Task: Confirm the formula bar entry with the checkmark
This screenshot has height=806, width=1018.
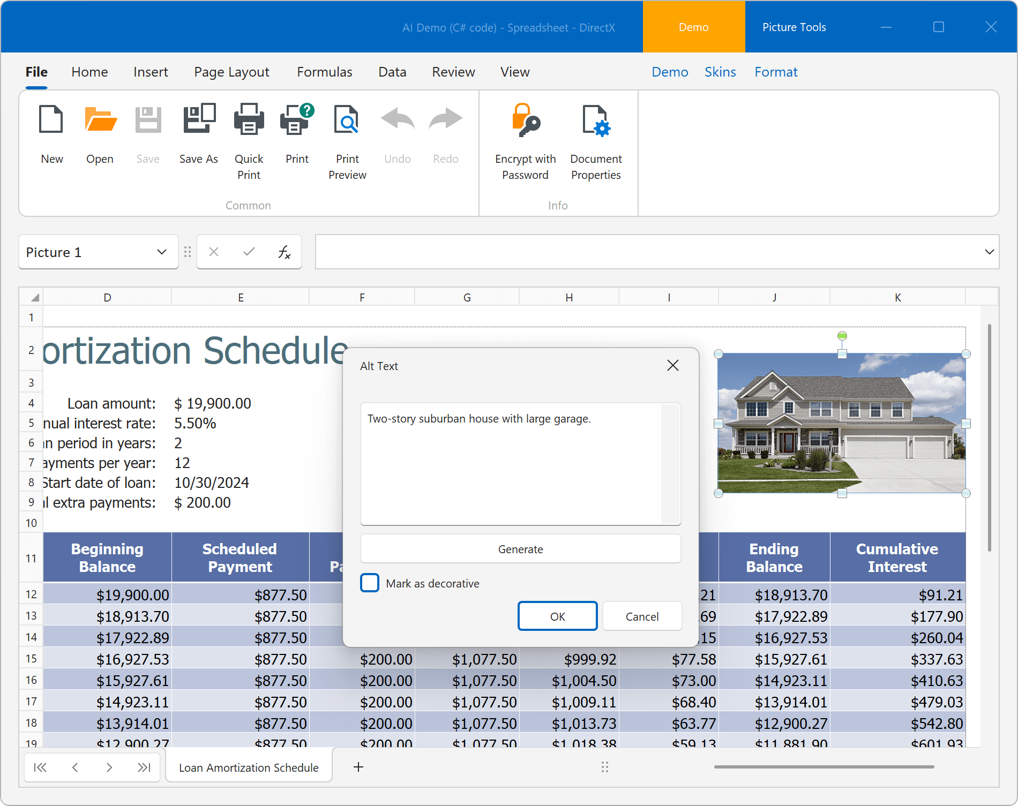Action: click(x=248, y=252)
